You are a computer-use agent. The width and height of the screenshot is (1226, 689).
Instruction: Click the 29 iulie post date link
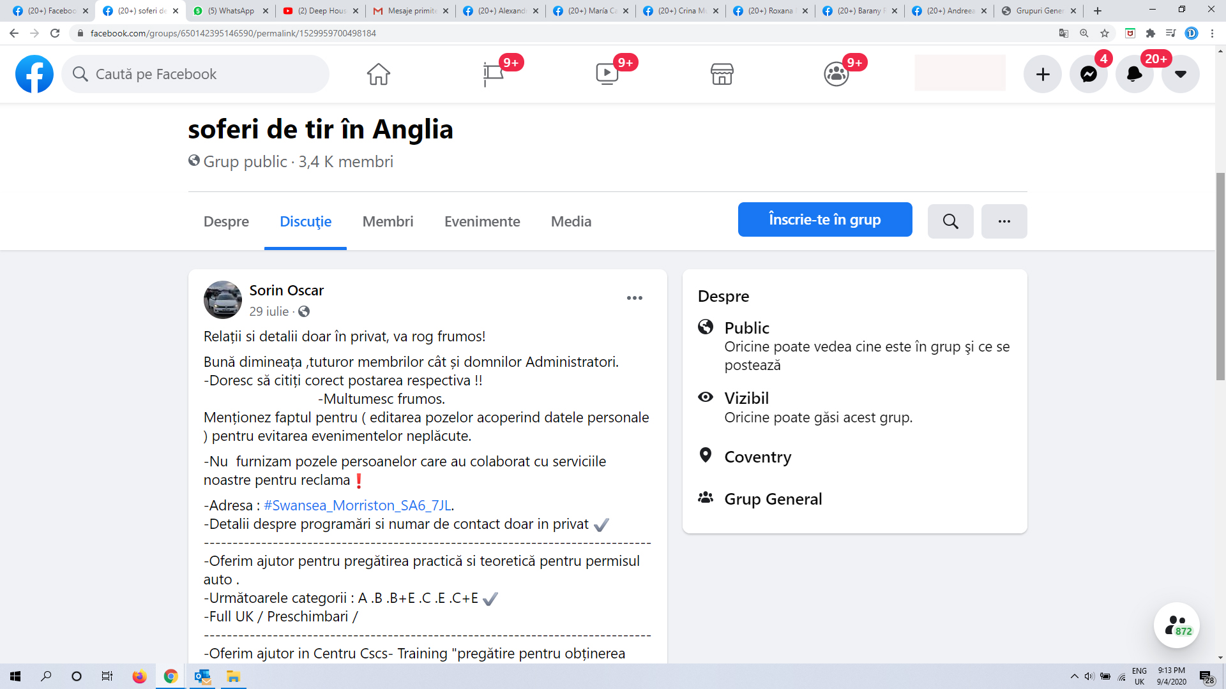[x=269, y=311]
